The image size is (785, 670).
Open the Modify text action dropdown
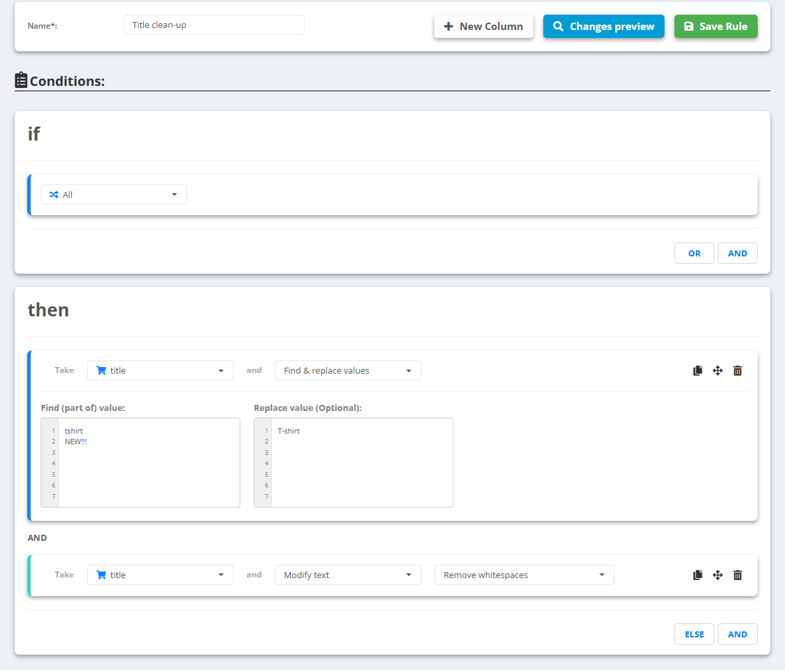tap(348, 575)
